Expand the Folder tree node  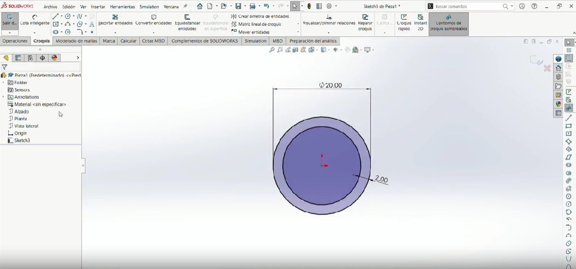tap(3, 83)
